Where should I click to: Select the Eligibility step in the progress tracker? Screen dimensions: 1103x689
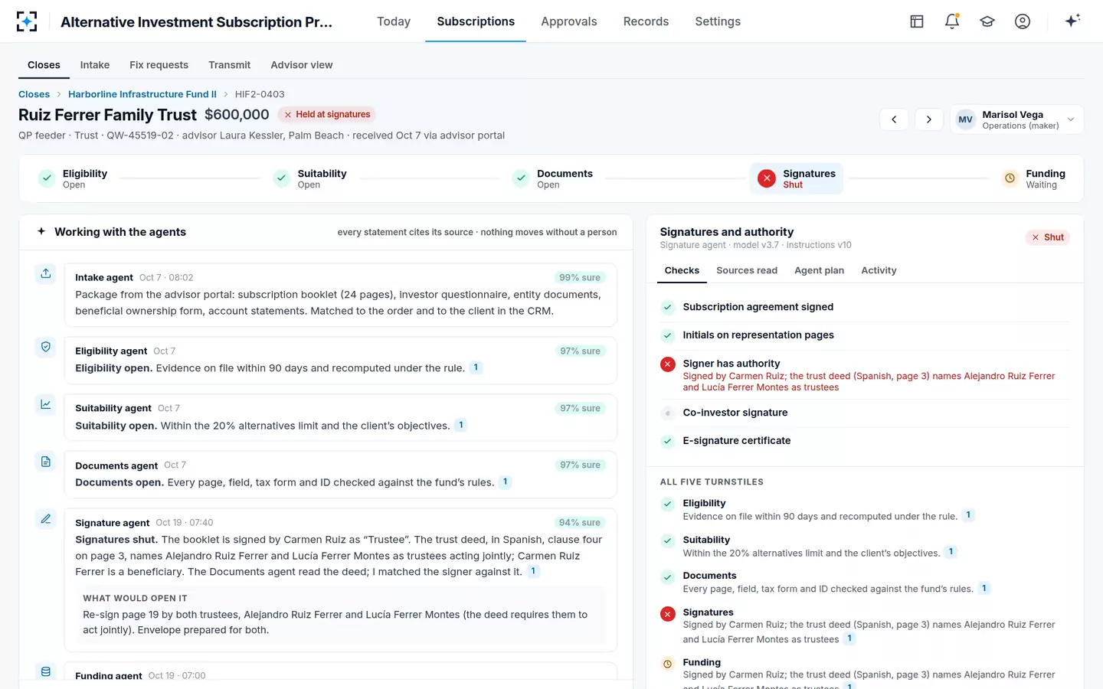[74, 178]
